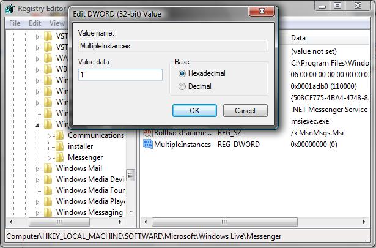Viewport: 376px width, 248px height.
Task: Click the REG_SZ type cell
Action: pyautogui.click(x=229, y=133)
